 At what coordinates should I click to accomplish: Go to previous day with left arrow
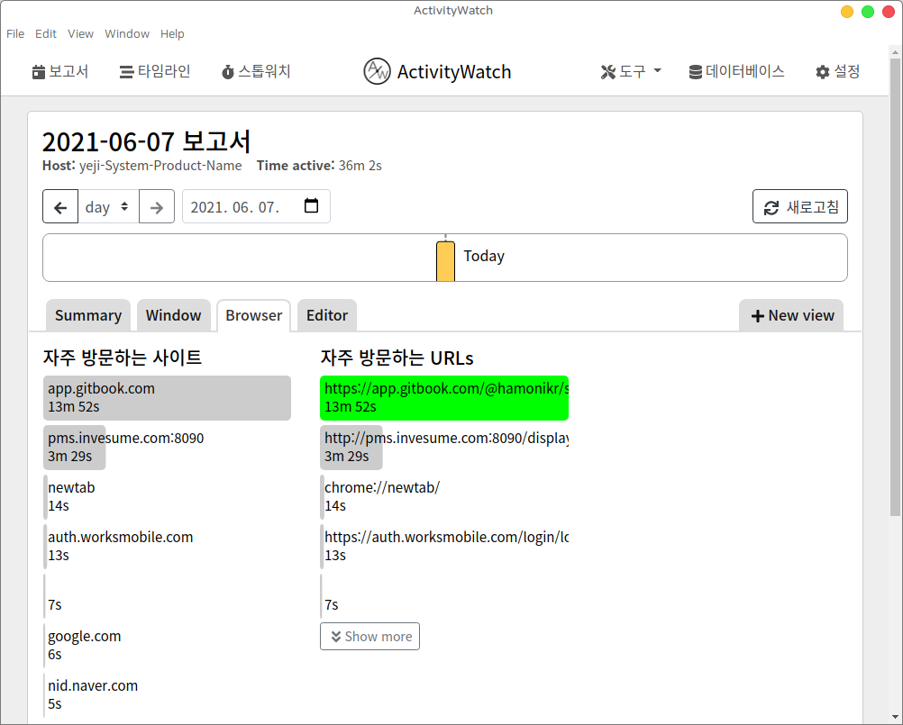60,207
